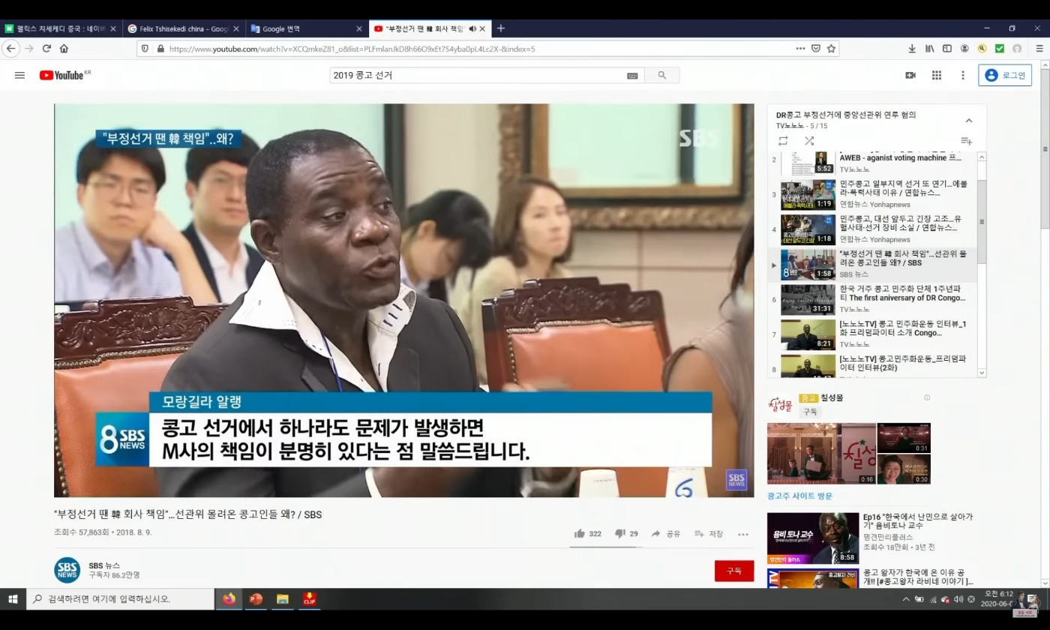Open page actions ellipsis in address bar
Screen dimensions: 1050x630
(x=801, y=49)
